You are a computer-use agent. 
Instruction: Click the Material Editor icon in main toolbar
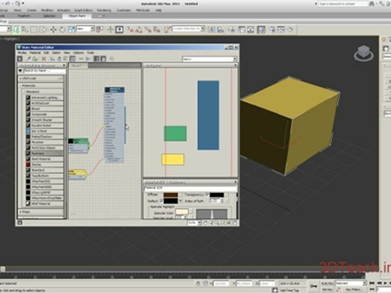[261, 30]
